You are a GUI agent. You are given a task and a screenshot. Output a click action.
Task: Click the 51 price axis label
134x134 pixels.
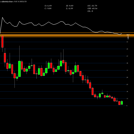tap(127, 42)
